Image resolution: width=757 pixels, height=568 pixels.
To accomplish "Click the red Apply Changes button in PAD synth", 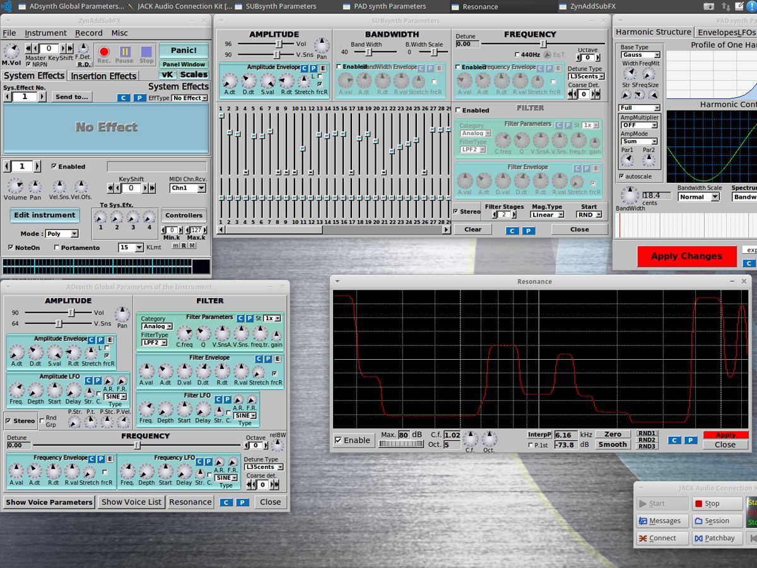I will coord(686,256).
